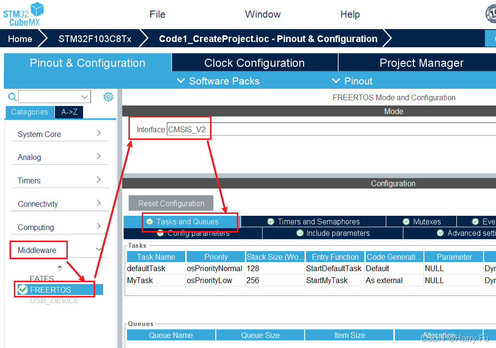The width and height of the screenshot is (496, 348).
Task: Click the check icon on Tasks and Queues tab
Action: point(149,221)
